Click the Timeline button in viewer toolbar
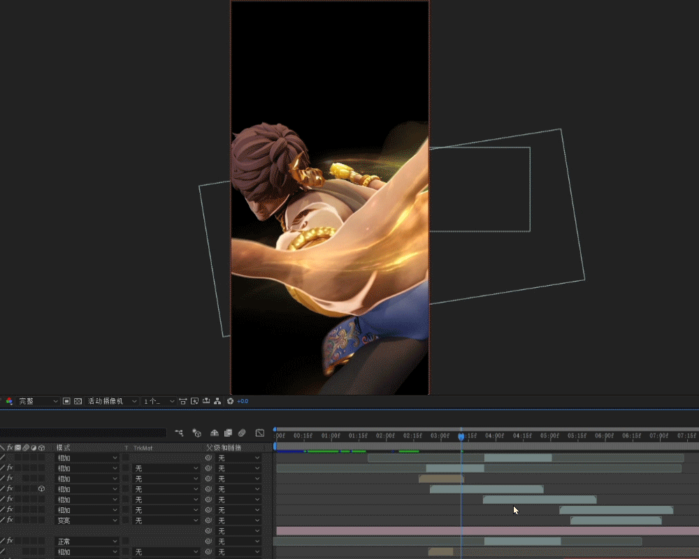This screenshot has height=559, width=699. coord(206,401)
